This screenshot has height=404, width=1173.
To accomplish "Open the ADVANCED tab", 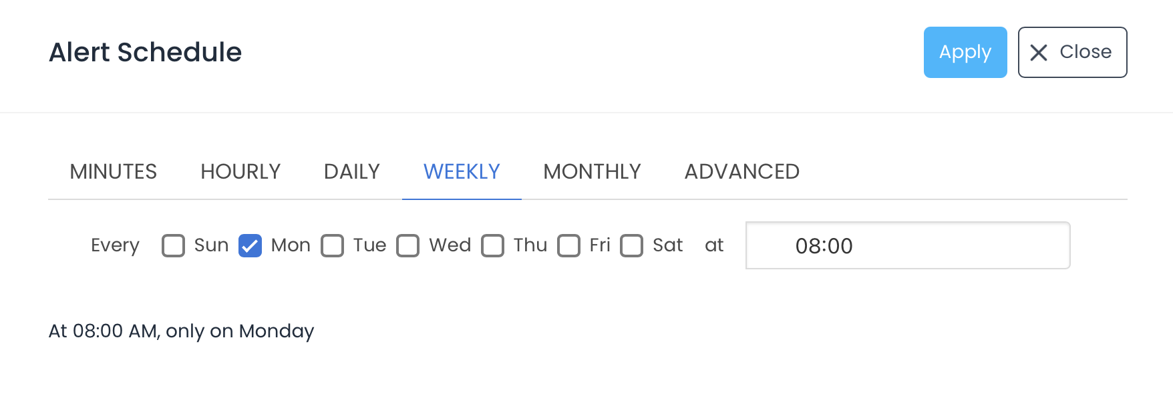I will (x=741, y=172).
